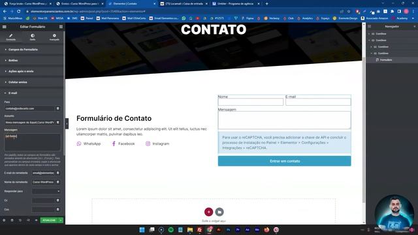
Task: Click dynamic tags icon beside Cc field
Action: click(x=58, y=200)
